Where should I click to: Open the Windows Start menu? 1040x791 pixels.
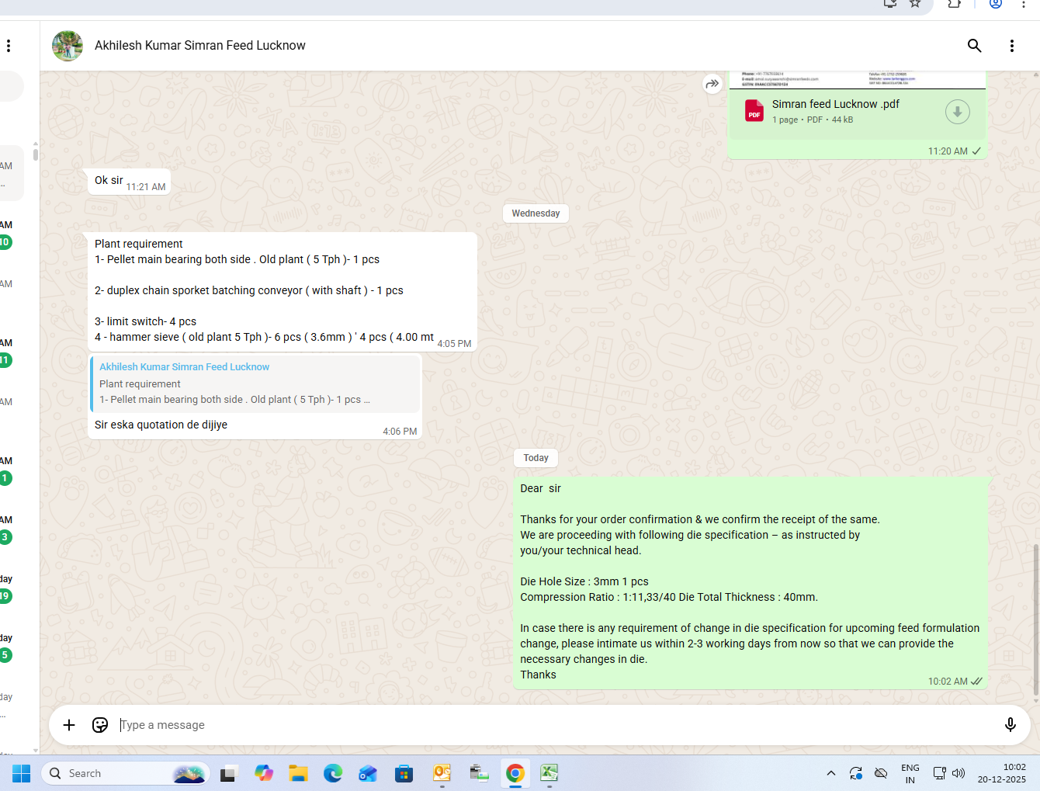pos(21,773)
